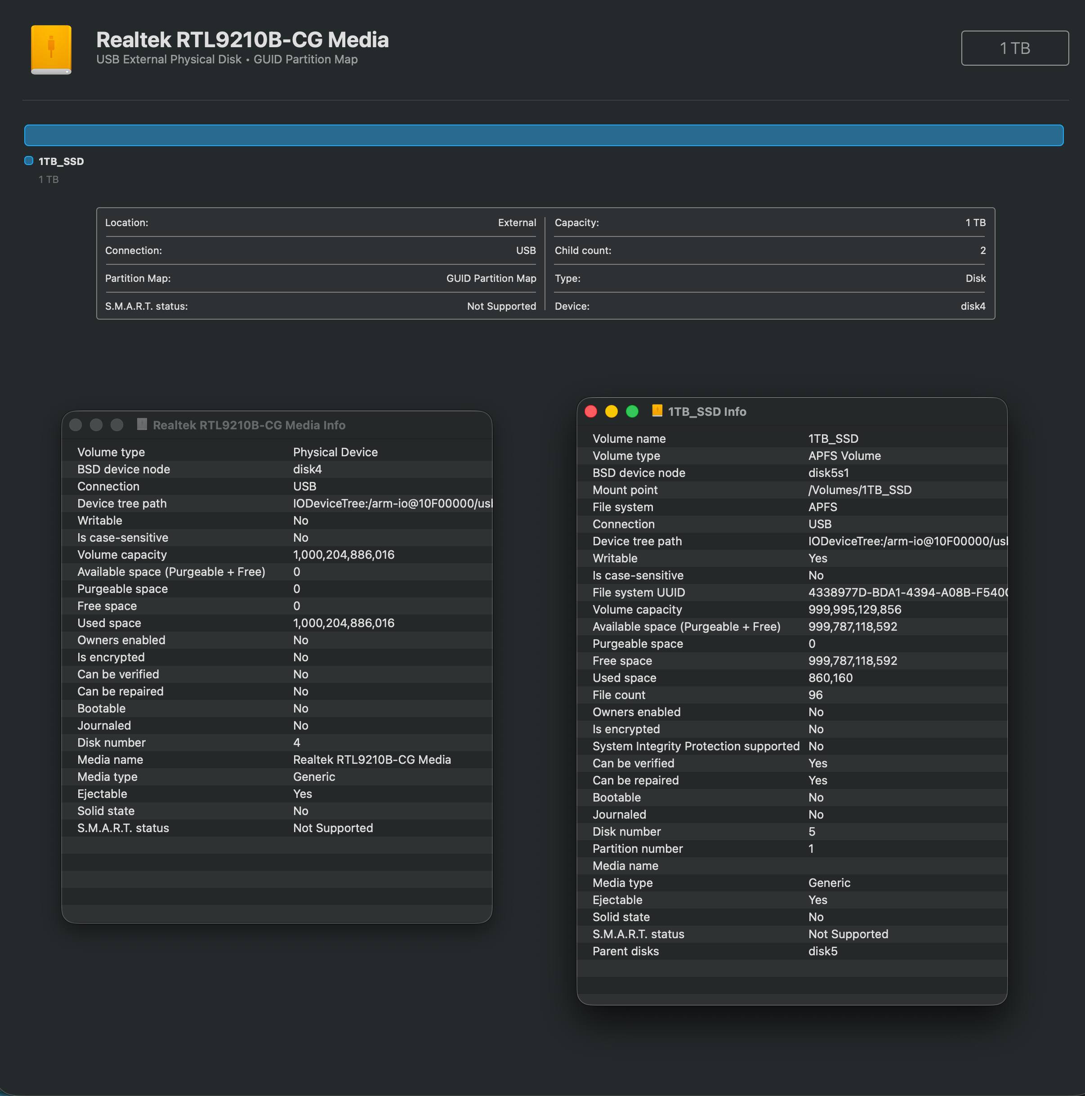Select Device tree path value in 1TB_SSD Info
The image size is (1085, 1096).
[x=907, y=541]
